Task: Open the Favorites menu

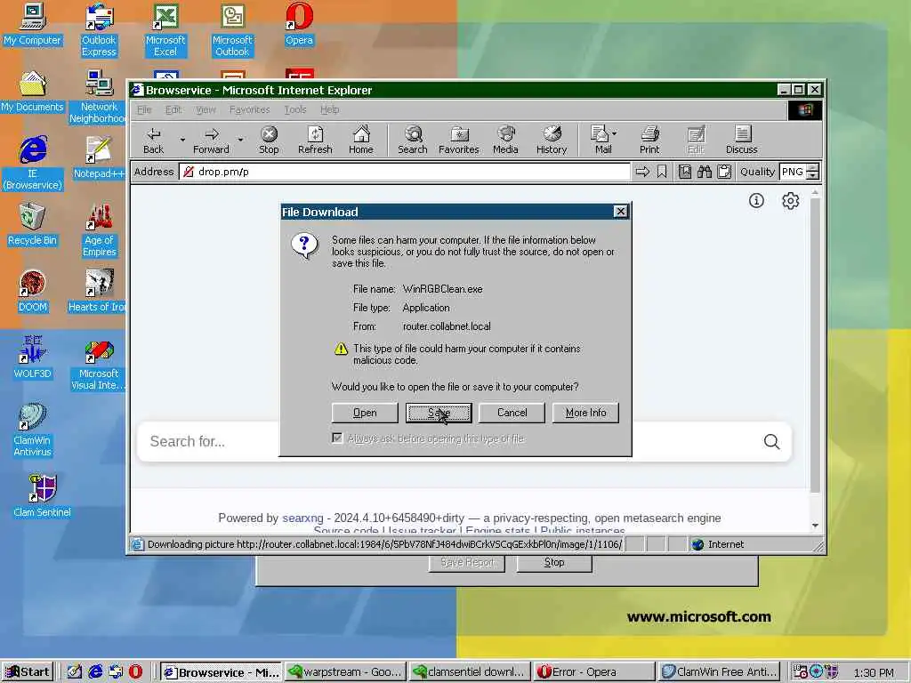Action: [x=249, y=109]
